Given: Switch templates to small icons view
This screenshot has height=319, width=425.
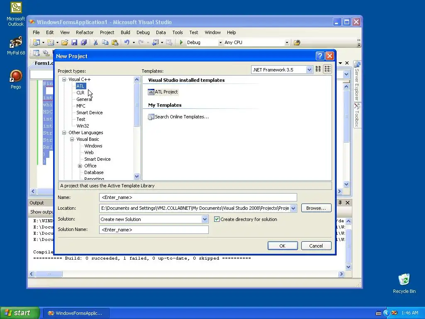Looking at the screenshot, I should pyautogui.click(x=327, y=69).
